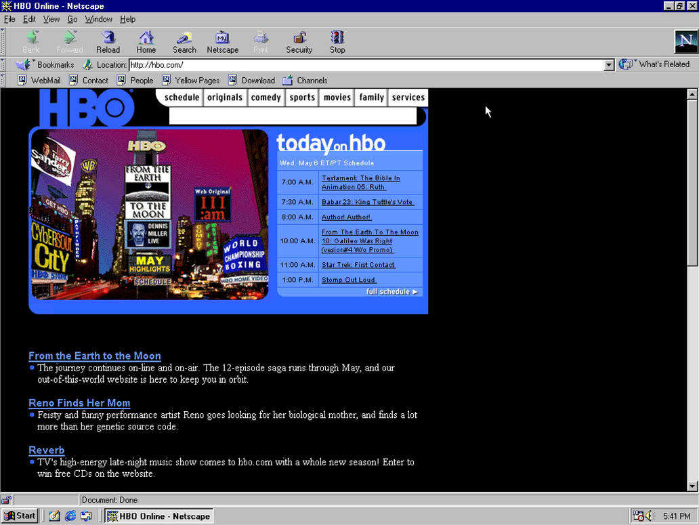The width and height of the screenshot is (699, 525).
Task: Select the comedy tab on HBO navigation
Action: point(266,97)
